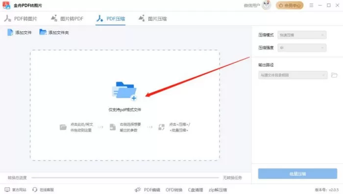The width and height of the screenshot is (343, 194).
Task: Open the 图片转PDF tab
Action: pyautogui.click(x=67, y=19)
